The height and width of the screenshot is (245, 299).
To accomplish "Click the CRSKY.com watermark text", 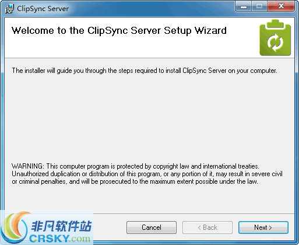I will (x=59, y=239).
